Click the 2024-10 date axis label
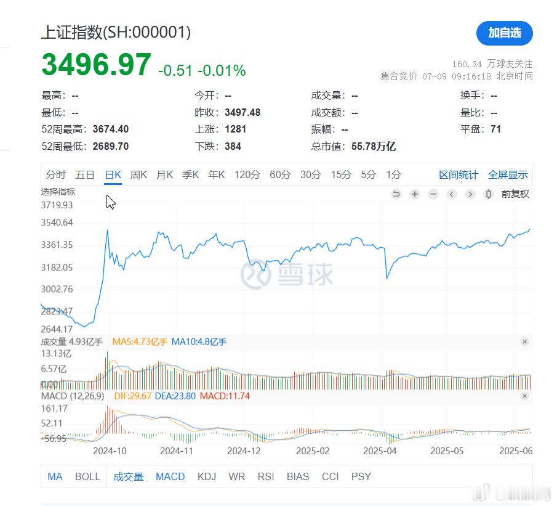 coord(110,451)
